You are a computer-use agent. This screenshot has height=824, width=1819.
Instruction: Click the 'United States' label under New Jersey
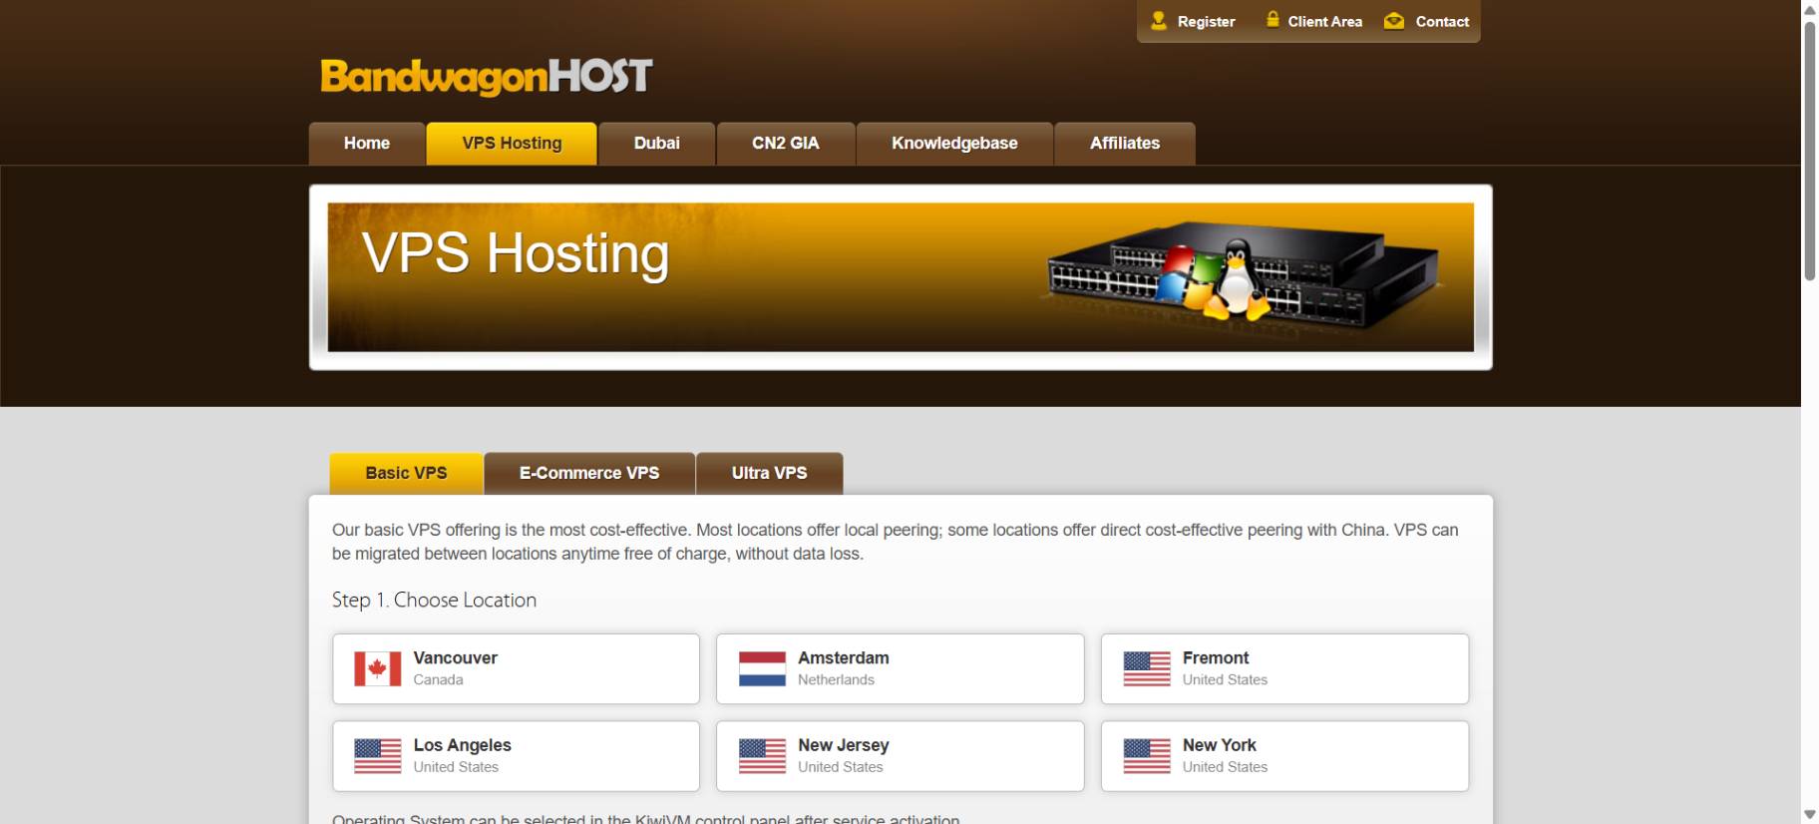tap(840, 767)
